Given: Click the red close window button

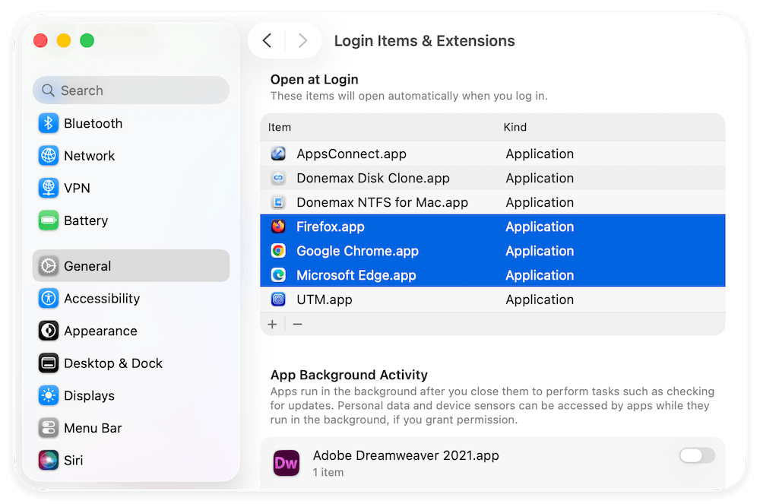Looking at the screenshot, I should pos(41,40).
